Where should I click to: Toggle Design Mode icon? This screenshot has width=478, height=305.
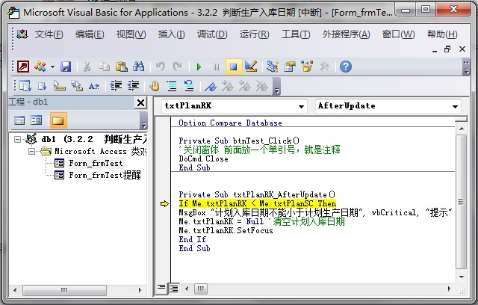pyautogui.click(x=251, y=67)
